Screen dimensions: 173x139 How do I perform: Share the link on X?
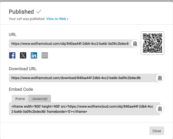(23, 55)
